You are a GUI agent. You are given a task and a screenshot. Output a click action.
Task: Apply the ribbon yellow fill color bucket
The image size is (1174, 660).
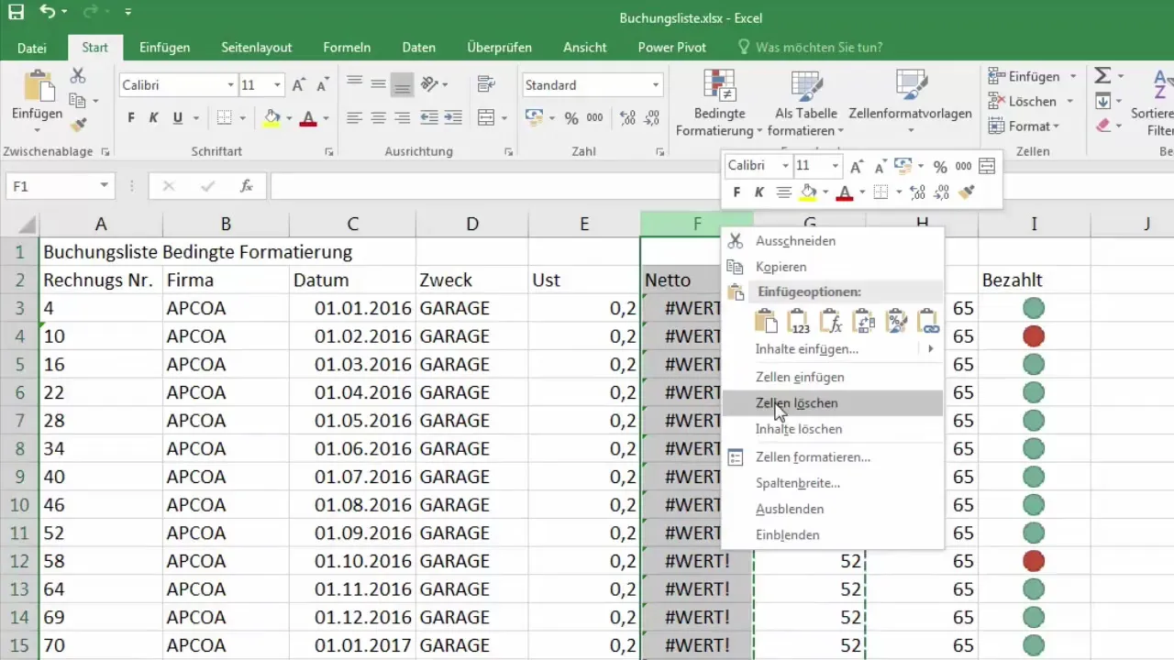[x=271, y=117]
